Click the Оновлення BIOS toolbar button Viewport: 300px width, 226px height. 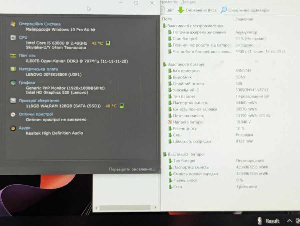(x=197, y=10)
